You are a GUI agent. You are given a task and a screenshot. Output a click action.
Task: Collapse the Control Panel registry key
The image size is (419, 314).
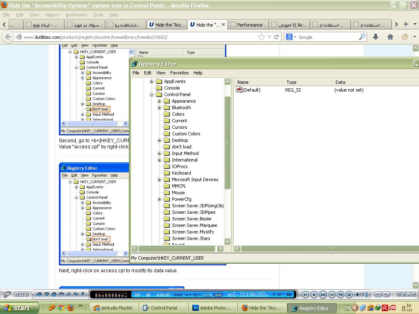tap(151, 94)
